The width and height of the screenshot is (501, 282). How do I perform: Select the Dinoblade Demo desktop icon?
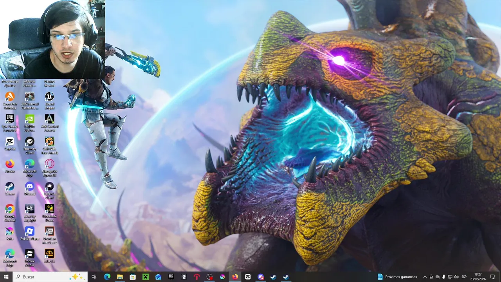[x=49, y=213]
